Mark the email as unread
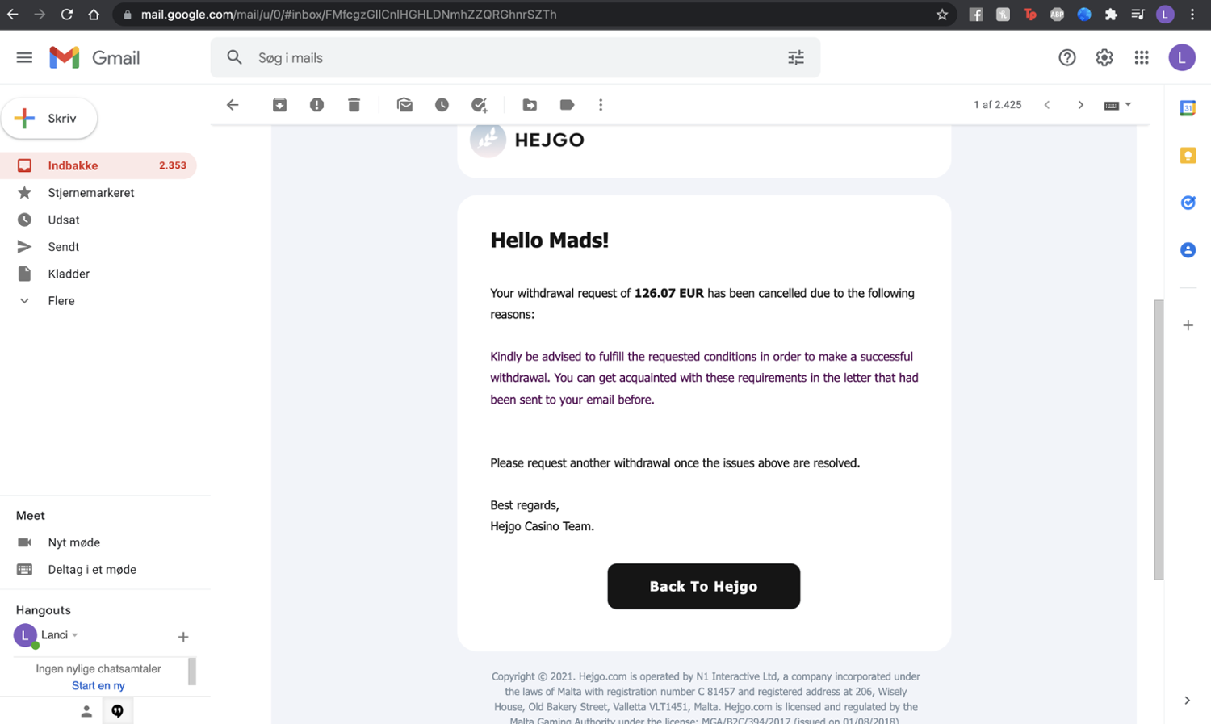 pyautogui.click(x=404, y=105)
